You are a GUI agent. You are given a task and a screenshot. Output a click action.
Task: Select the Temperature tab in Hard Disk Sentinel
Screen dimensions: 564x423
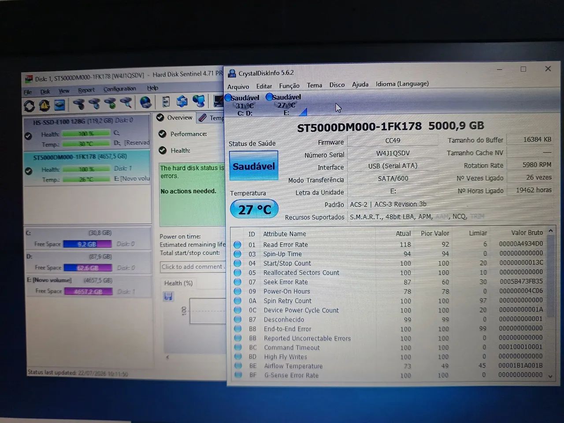click(211, 118)
